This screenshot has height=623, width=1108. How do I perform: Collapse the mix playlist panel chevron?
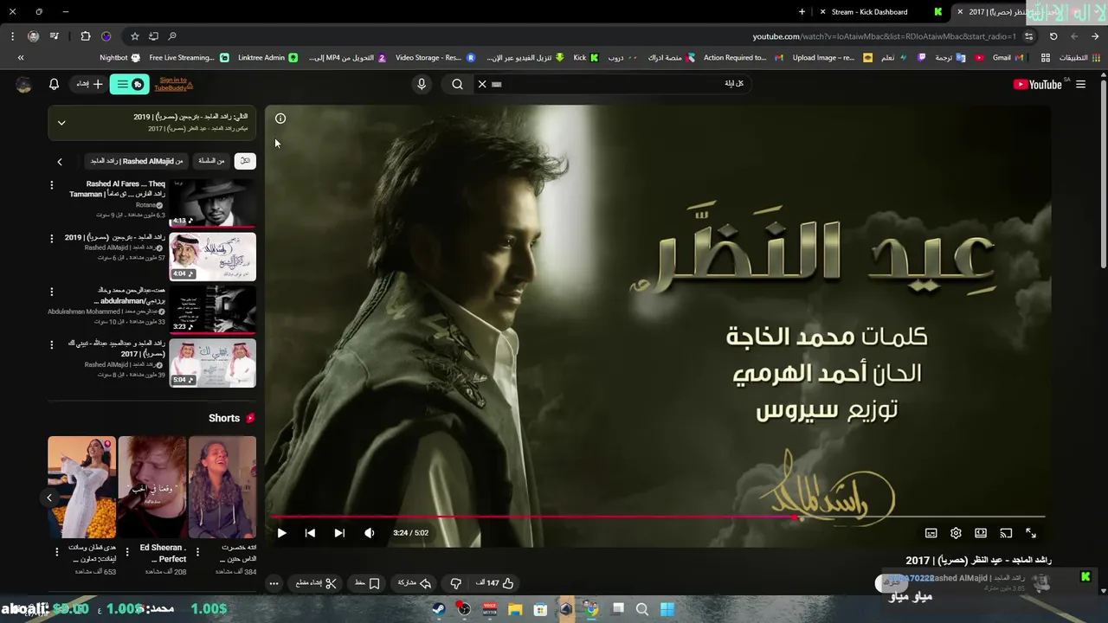click(x=61, y=123)
